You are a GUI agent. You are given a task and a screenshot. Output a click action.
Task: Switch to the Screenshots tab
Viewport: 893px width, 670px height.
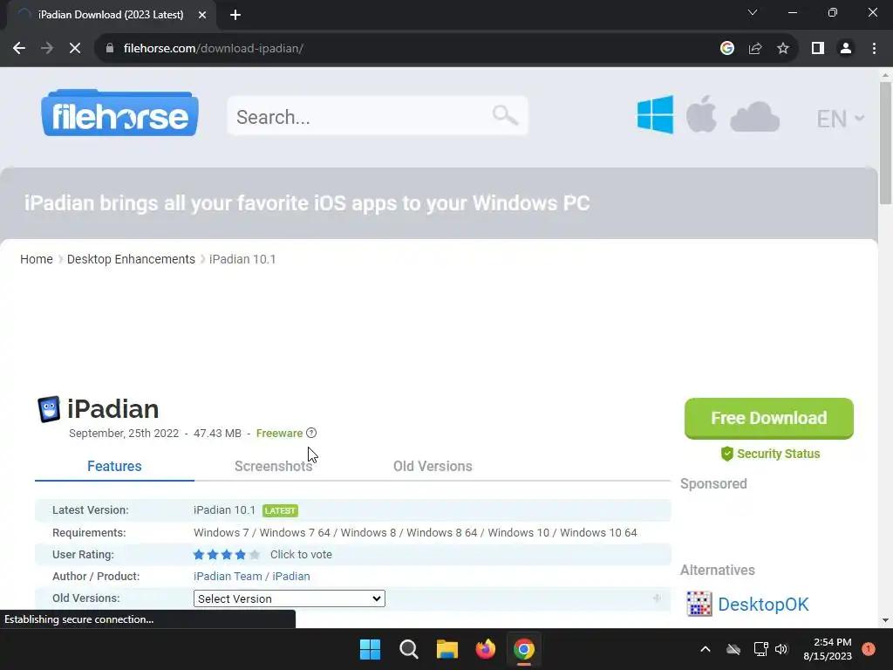273,466
